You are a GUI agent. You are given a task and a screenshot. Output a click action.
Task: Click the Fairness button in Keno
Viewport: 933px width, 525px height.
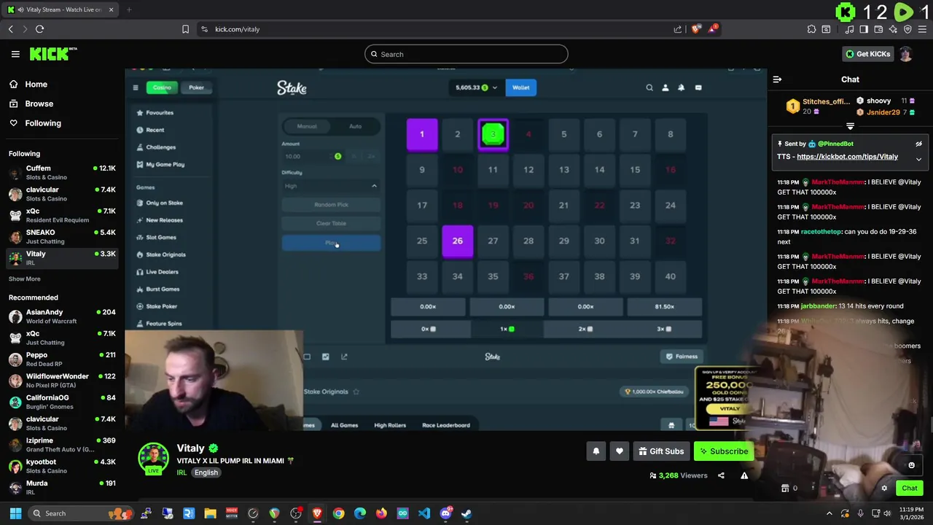tap(682, 357)
